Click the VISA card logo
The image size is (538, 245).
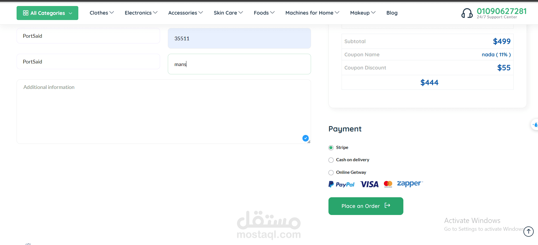[x=369, y=184]
